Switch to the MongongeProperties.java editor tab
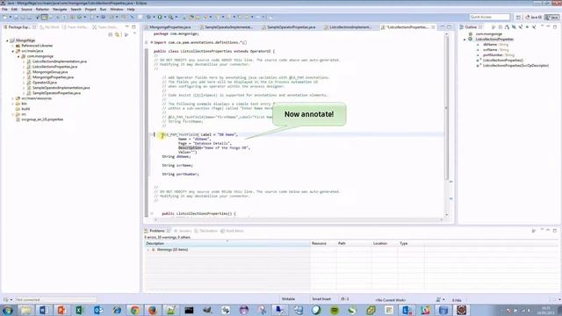Viewport: 562px width, 316px height. point(169,27)
